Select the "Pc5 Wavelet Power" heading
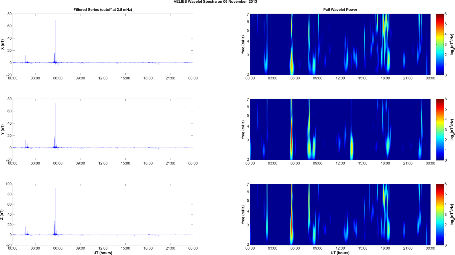This screenshot has width=455, height=255. tap(340, 10)
